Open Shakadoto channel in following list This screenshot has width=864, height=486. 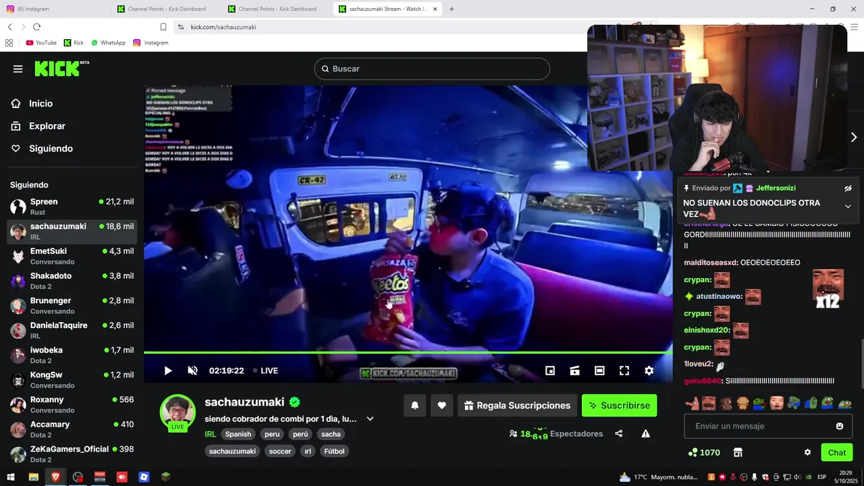[x=72, y=281]
